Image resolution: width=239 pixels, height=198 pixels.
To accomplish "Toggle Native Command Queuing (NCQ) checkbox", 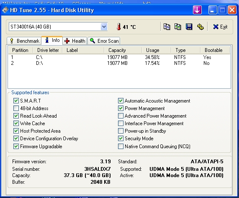I will click(121, 147).
